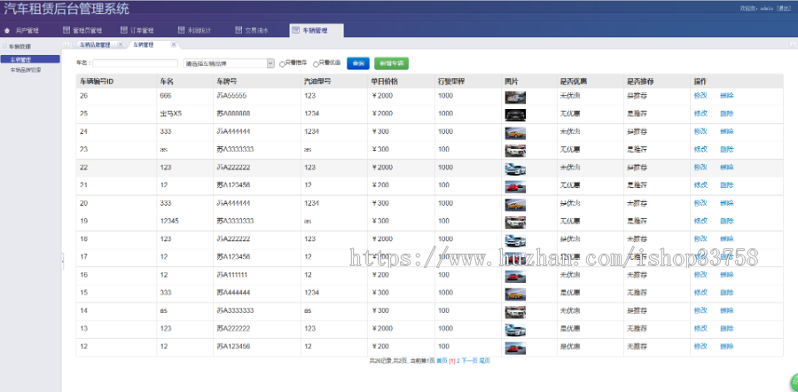This screenshot has width=798, height=392.
Task: Click 删除 for the 宝马X5 row
Action: [x=727, y=114]
